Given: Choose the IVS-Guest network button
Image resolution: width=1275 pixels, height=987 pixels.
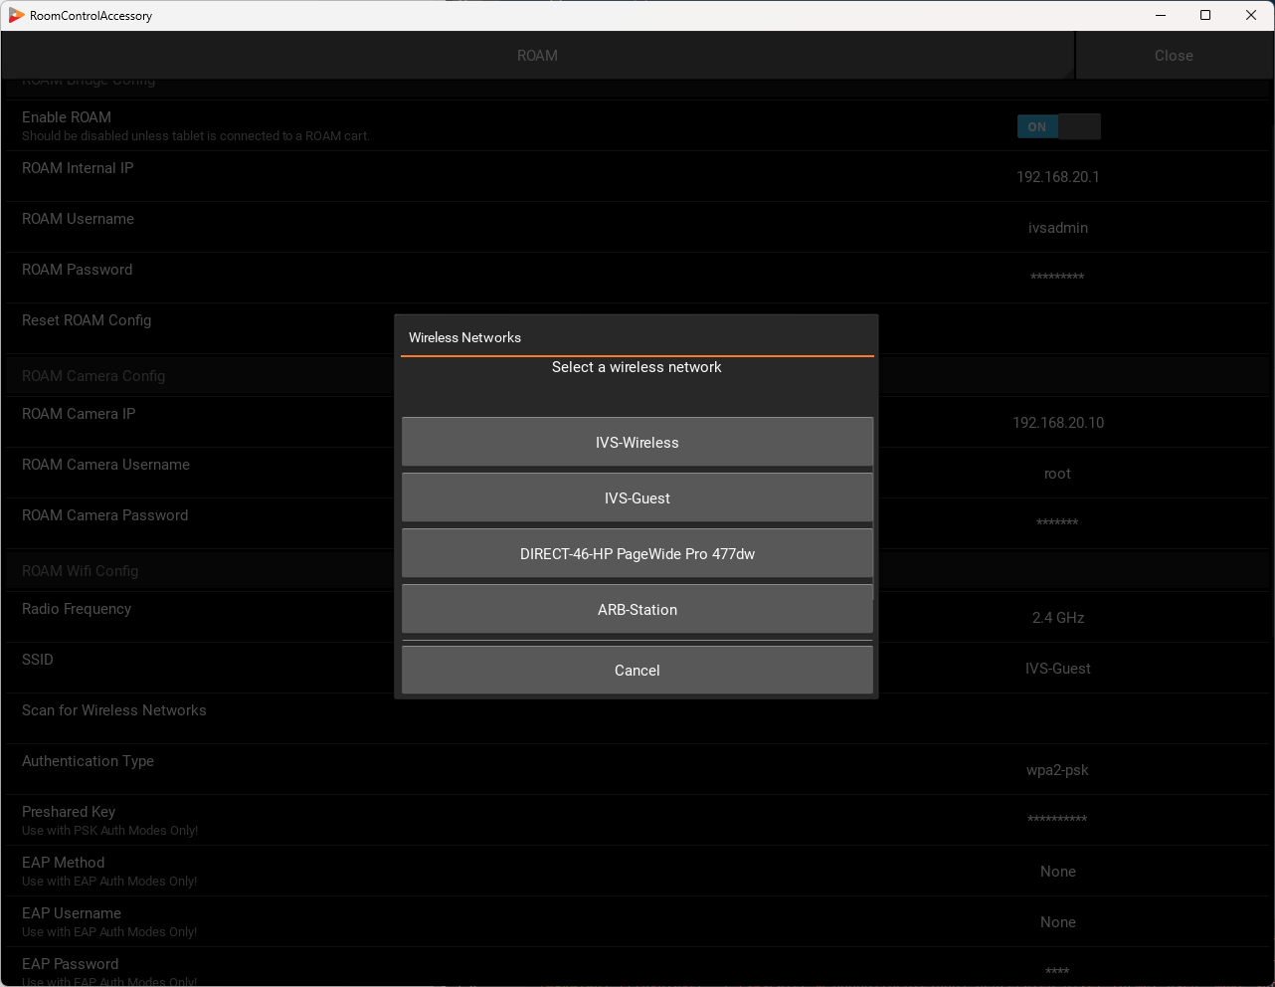Looking at the screenshot, I should [637, 497].
